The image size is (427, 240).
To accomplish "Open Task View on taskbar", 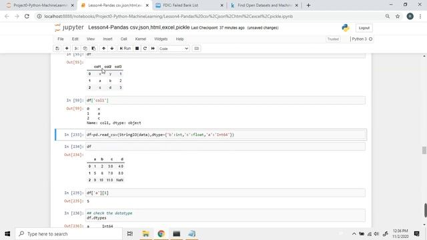I will [x=130, y=234].
